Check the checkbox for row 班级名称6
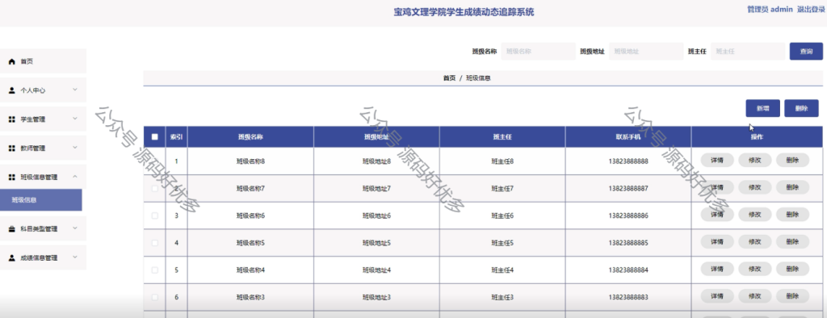 (x=154, y=215)
